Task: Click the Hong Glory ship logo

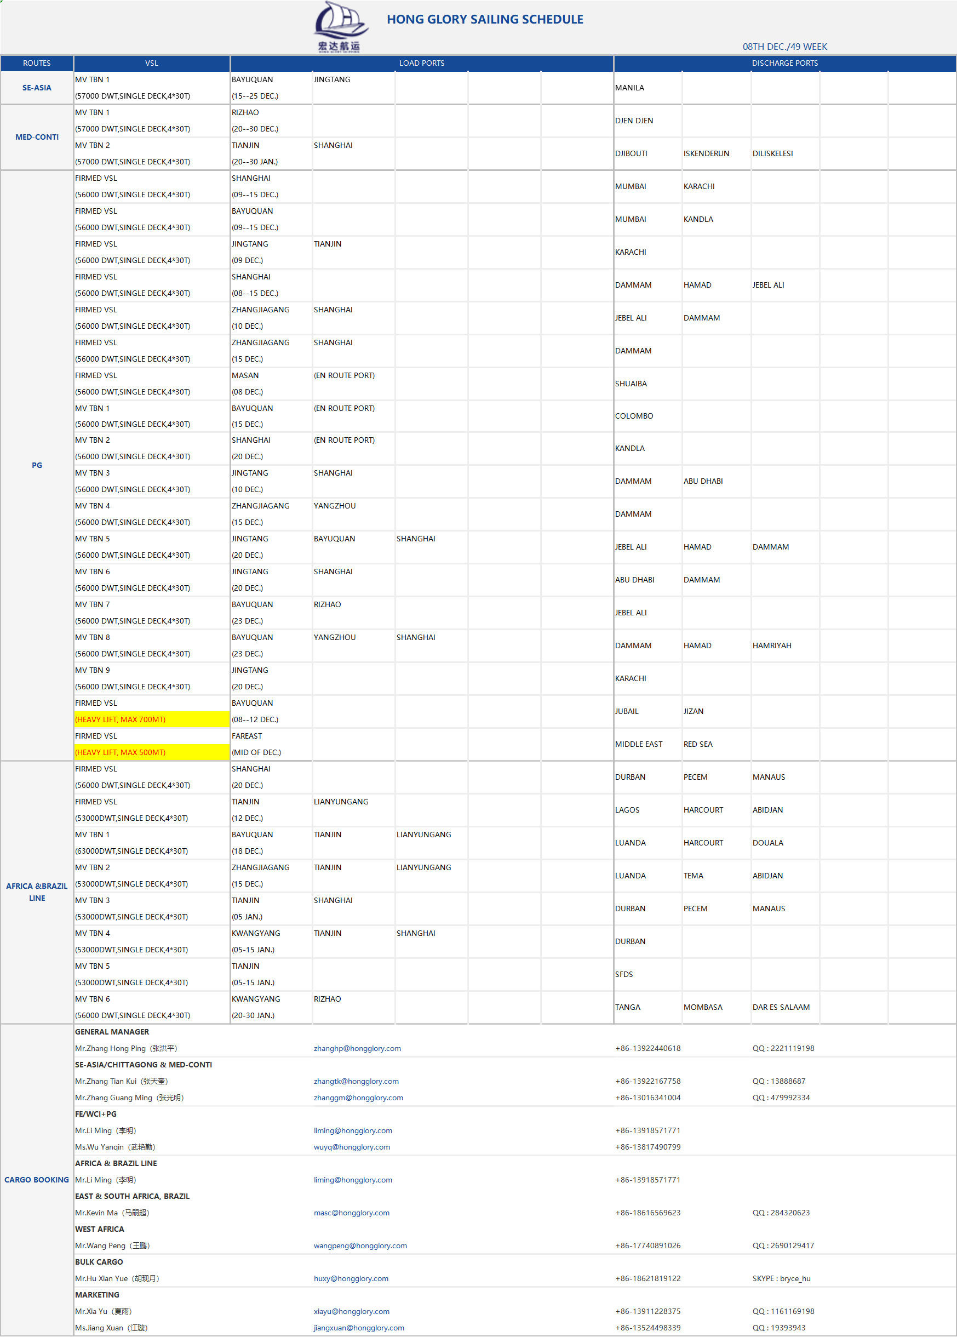Action: (x=340, y=26)
